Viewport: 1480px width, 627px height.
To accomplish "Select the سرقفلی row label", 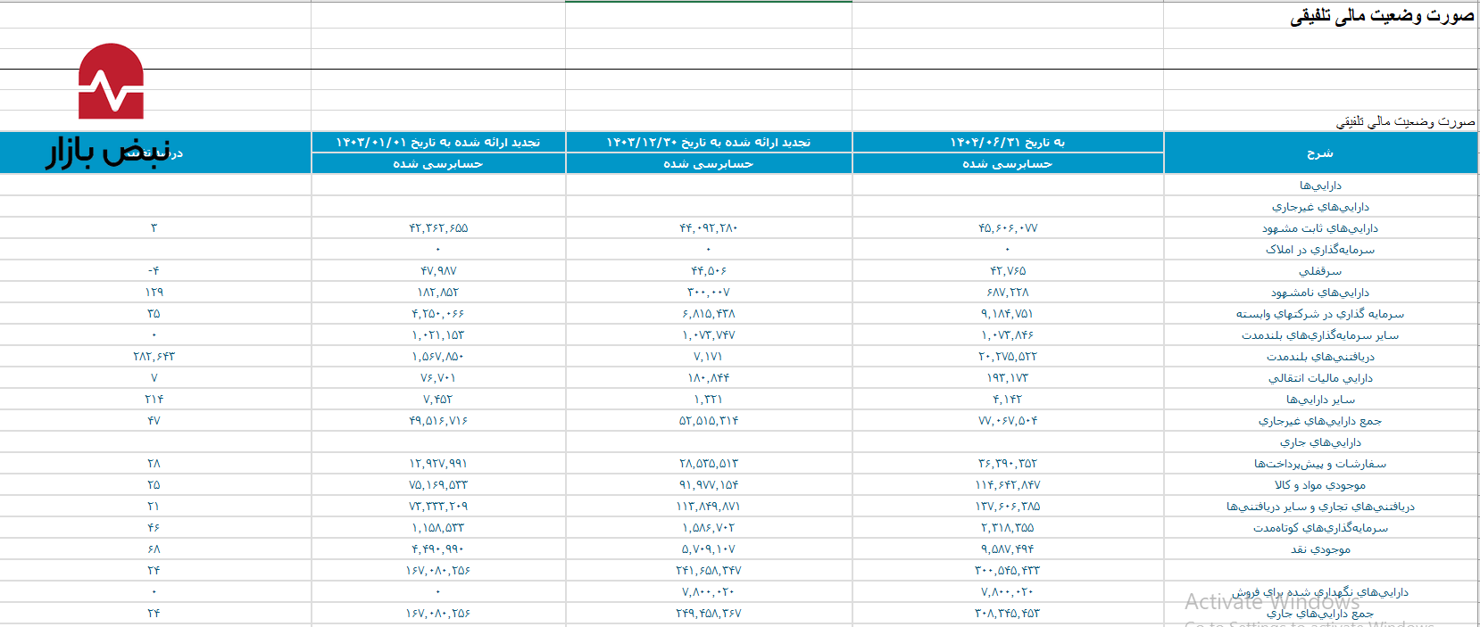I will 1319,271.
